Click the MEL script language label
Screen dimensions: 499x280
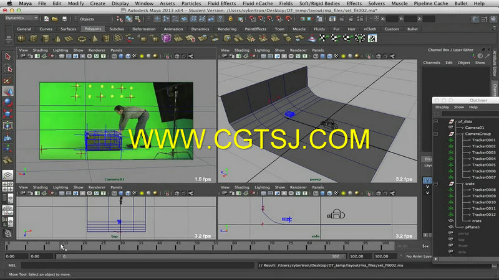point(12,266)
